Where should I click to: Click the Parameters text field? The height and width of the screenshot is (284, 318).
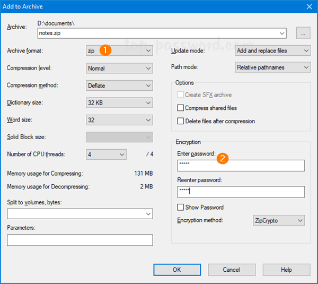click(79, 240)
